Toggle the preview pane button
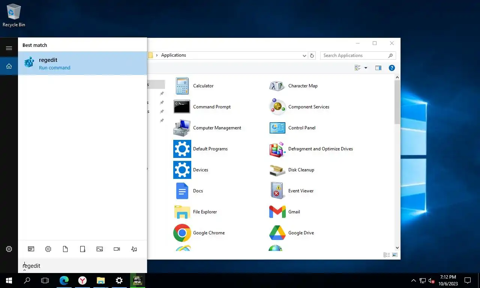The image size is (480, 288). [x=378, y=68]
